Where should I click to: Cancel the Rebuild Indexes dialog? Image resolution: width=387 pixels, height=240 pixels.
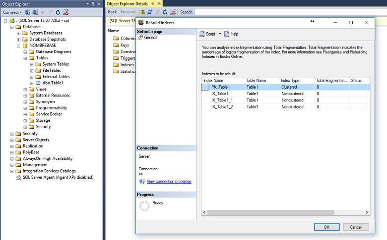(356, 227)
